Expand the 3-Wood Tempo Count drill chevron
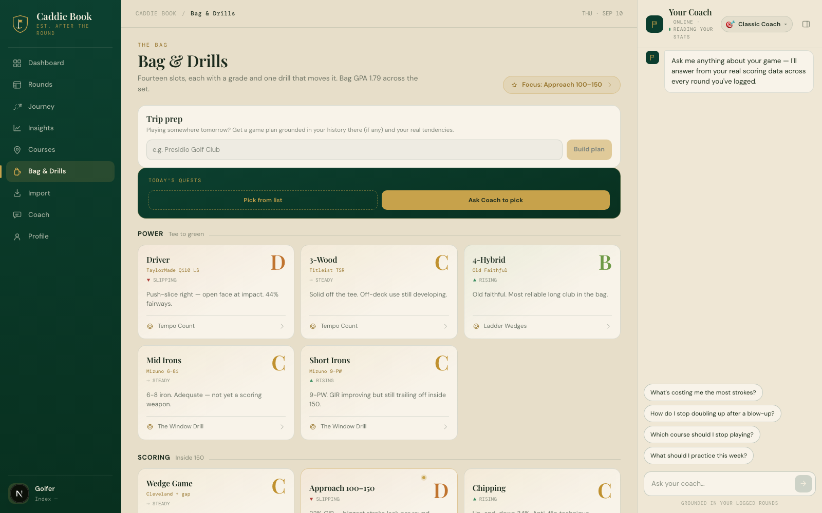 [445, 326]
